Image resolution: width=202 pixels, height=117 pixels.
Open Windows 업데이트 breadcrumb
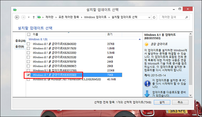(95, 17)
